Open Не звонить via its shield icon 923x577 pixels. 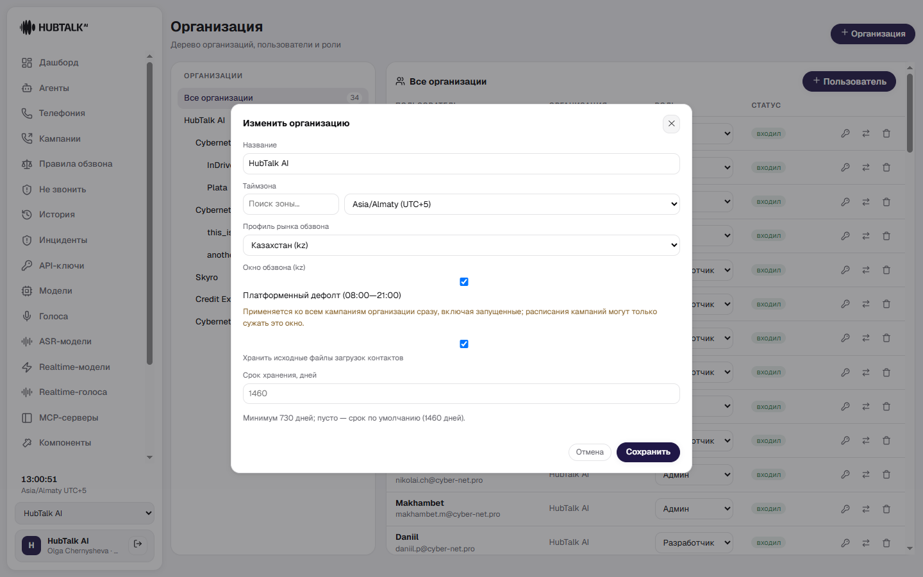[27, 190]
